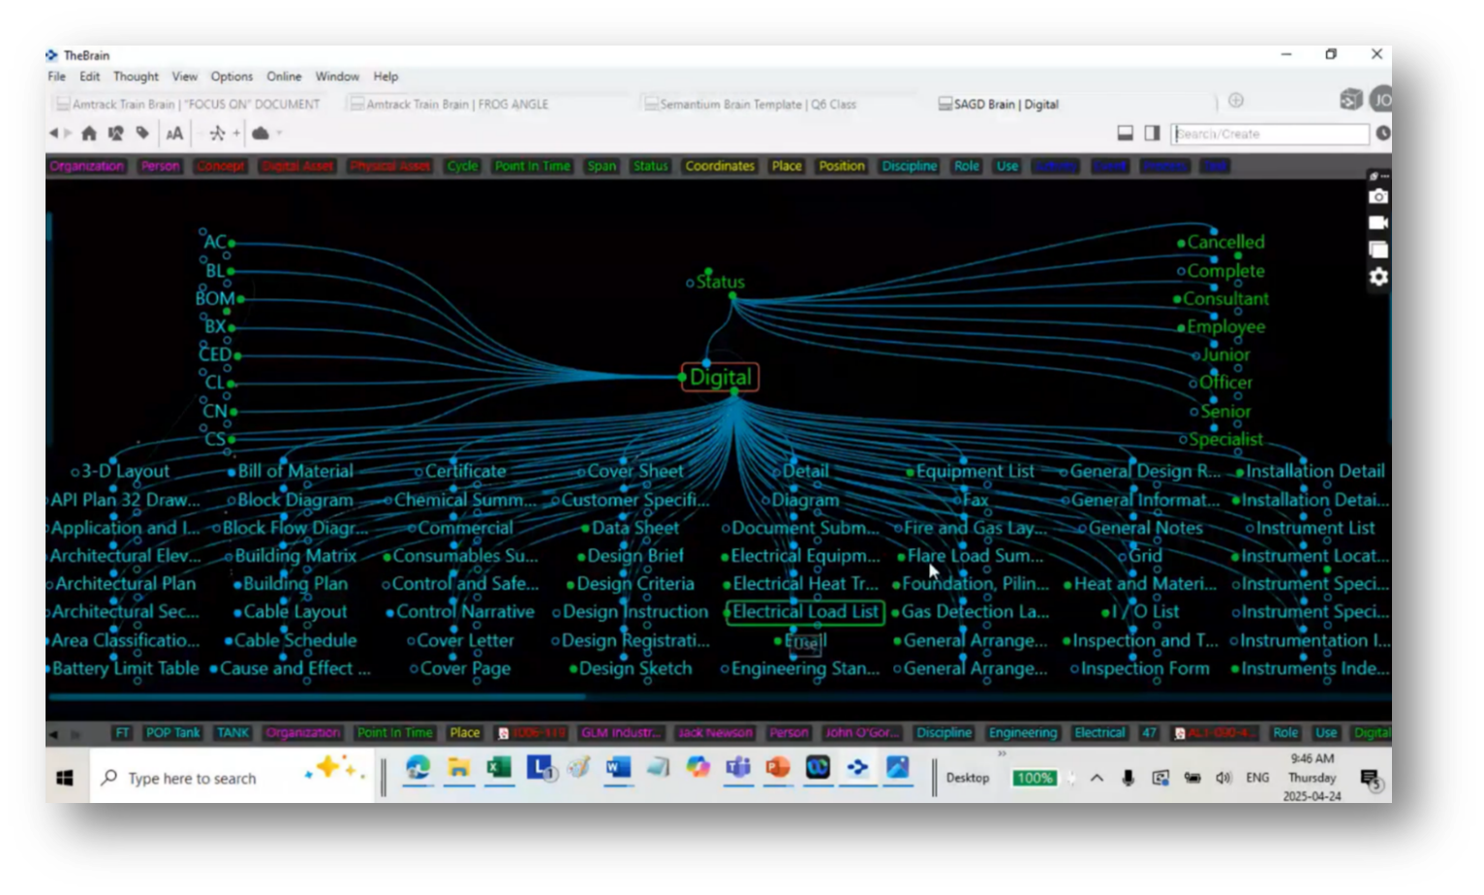
Task: Open Word from the taskbar
Action: (x=618, y=768)
